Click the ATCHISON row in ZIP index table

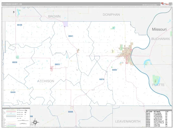(x=159, y=113)
